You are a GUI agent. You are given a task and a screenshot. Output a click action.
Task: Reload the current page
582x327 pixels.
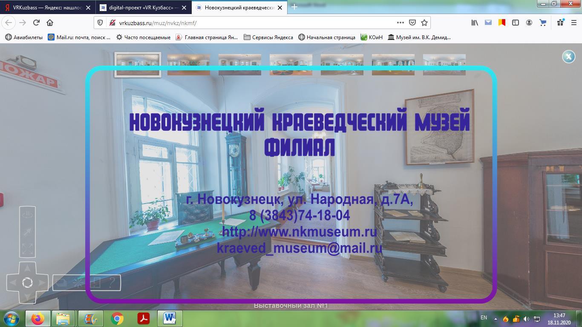36,23
